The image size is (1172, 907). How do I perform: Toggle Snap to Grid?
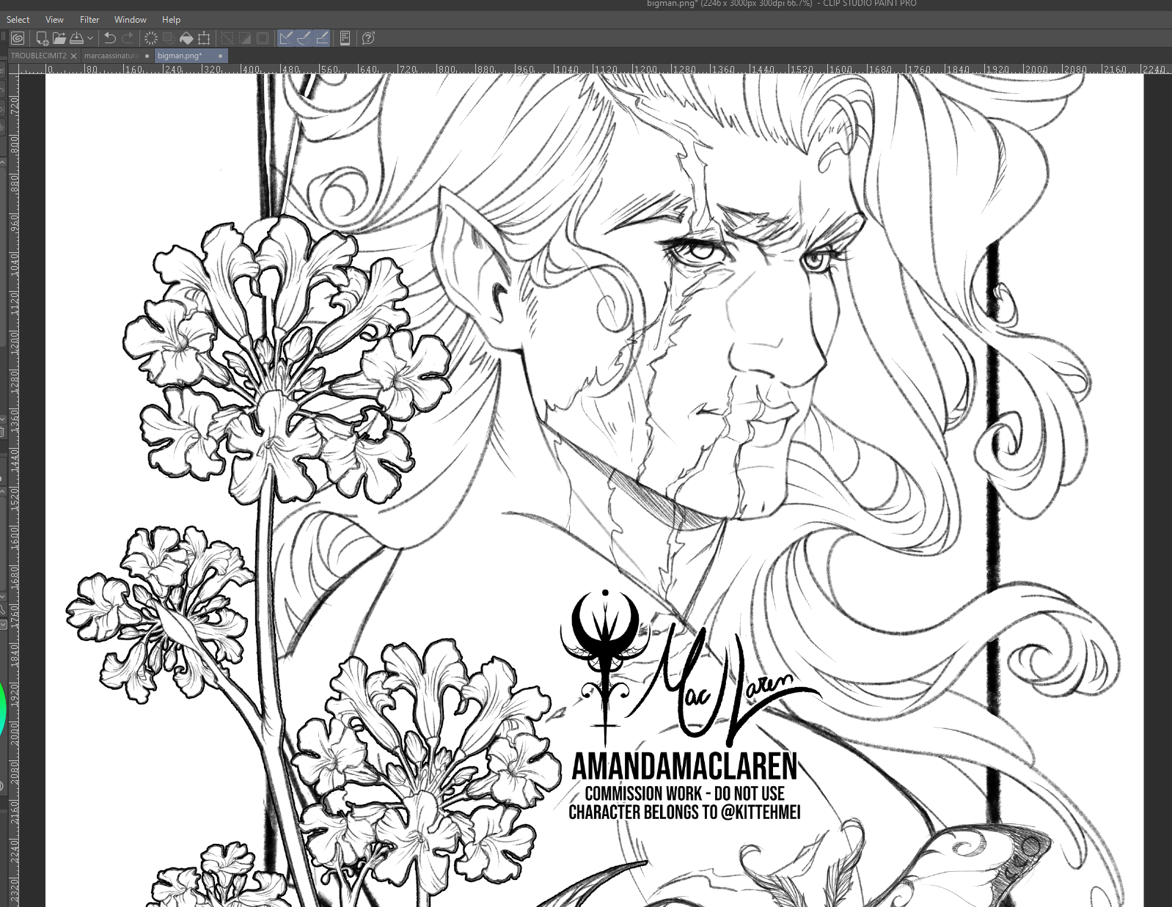321,38
